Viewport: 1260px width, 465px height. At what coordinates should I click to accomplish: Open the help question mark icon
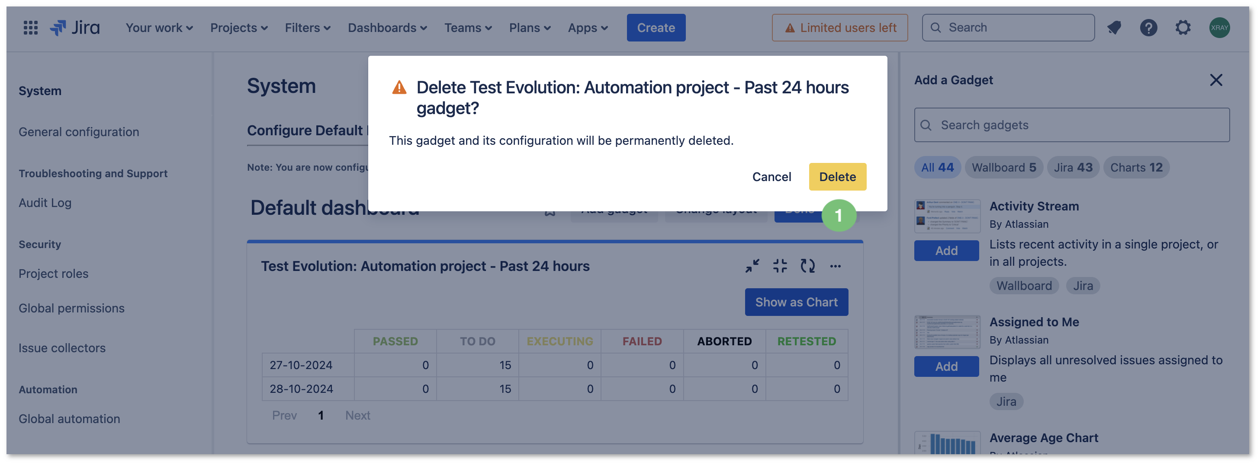click(1148, 28)
